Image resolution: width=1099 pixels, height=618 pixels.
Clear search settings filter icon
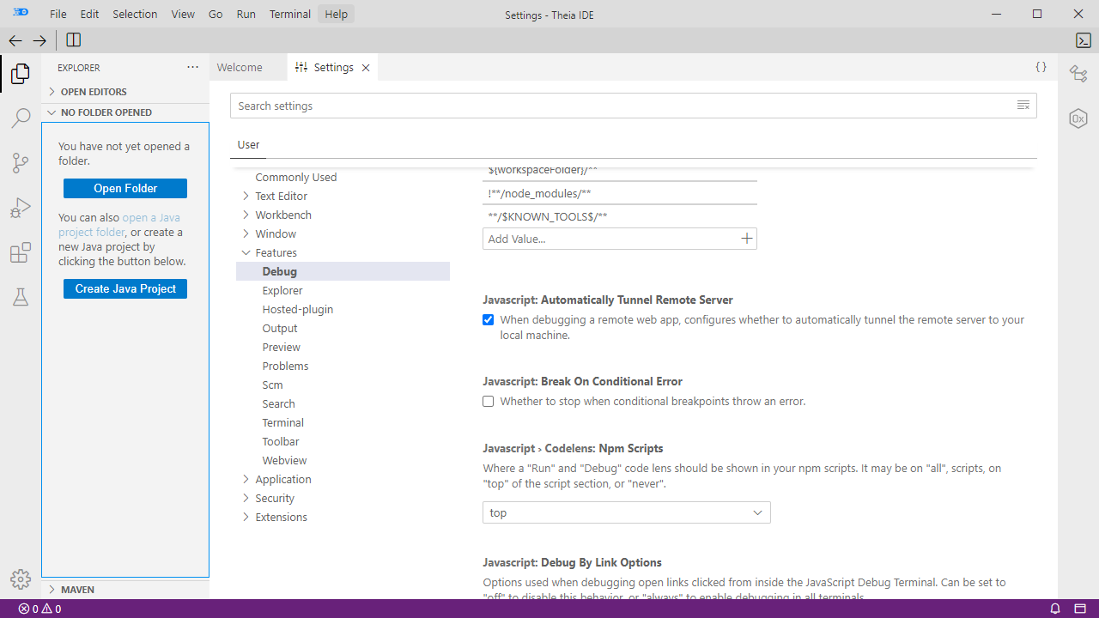1023,106
